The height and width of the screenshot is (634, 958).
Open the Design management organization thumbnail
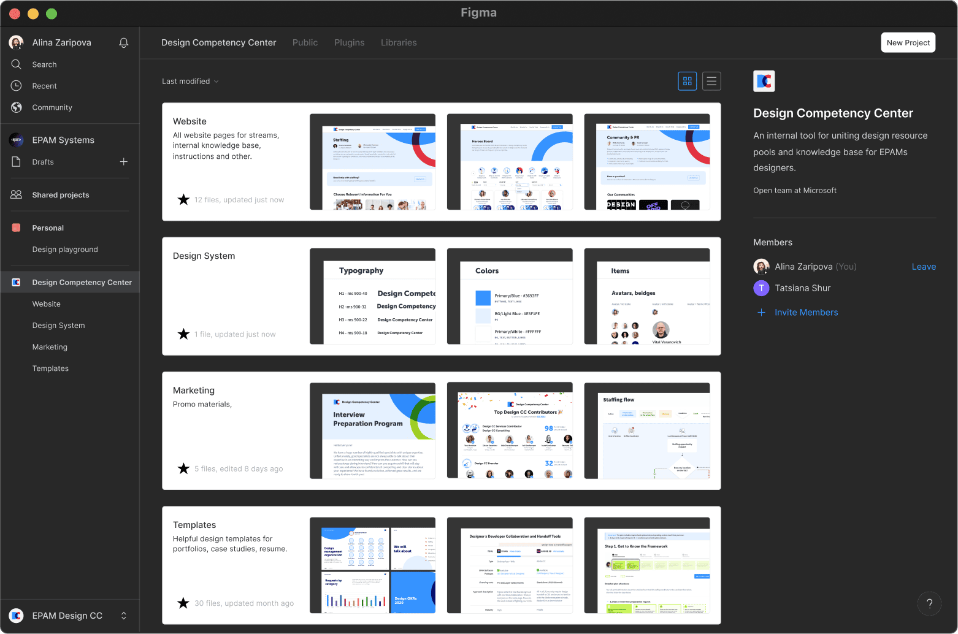(372, 565)
